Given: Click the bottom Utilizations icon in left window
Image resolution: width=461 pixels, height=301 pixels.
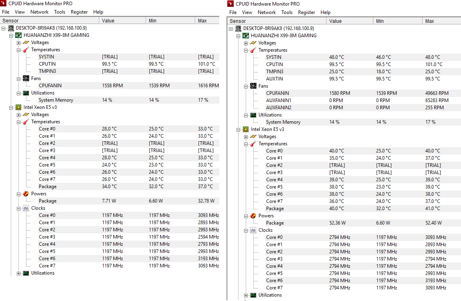Looking at the screenshot, I should coord(26,273).
